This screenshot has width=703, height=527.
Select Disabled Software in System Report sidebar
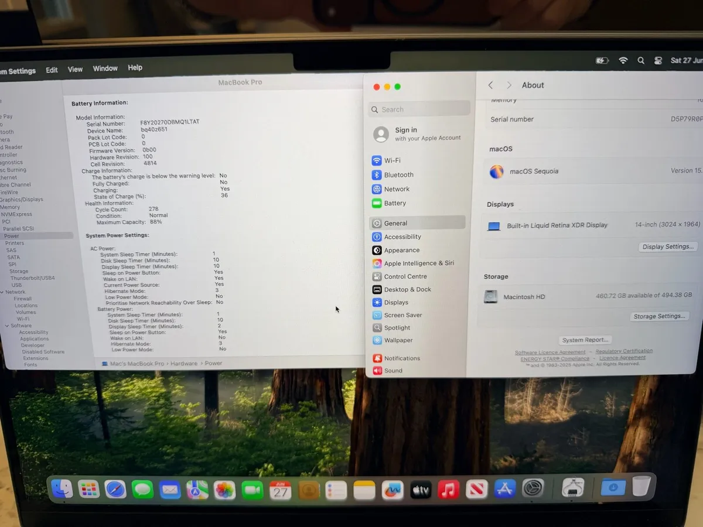pyautogui.click(x=43, y=352)
